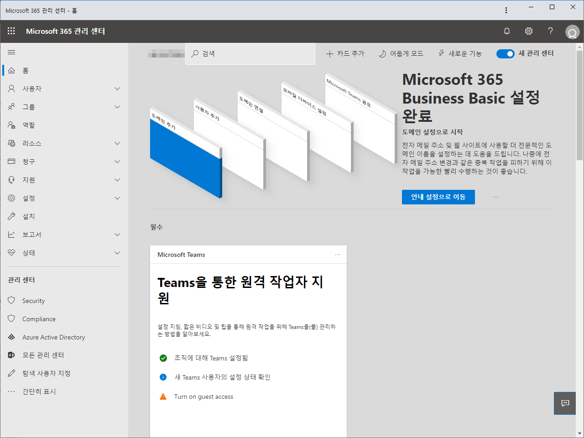
Task: Open Turn on guest access link
Action: click(x=203, y=396)
